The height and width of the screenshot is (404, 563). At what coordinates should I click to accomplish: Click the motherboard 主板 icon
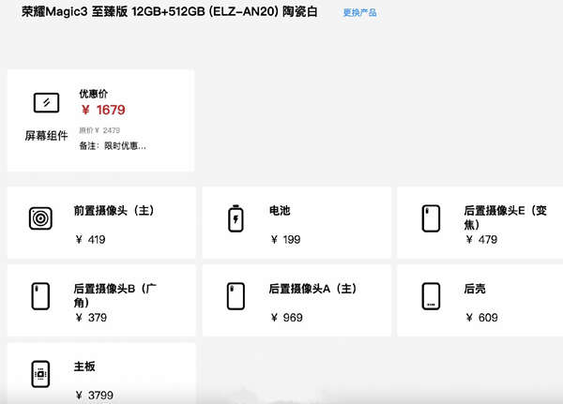pyautogui.click(x=40, y=374)
